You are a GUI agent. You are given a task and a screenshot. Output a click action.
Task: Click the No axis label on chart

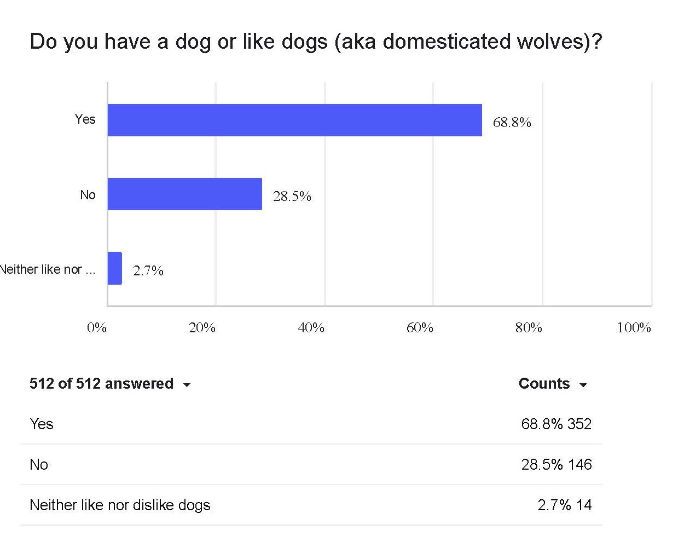tap(88, 194)
